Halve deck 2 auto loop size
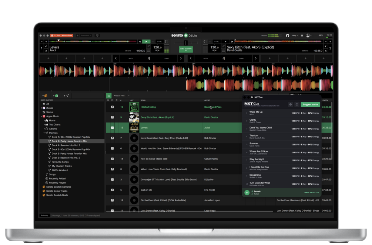The image size is (372, 245). [x=191, y=58]
